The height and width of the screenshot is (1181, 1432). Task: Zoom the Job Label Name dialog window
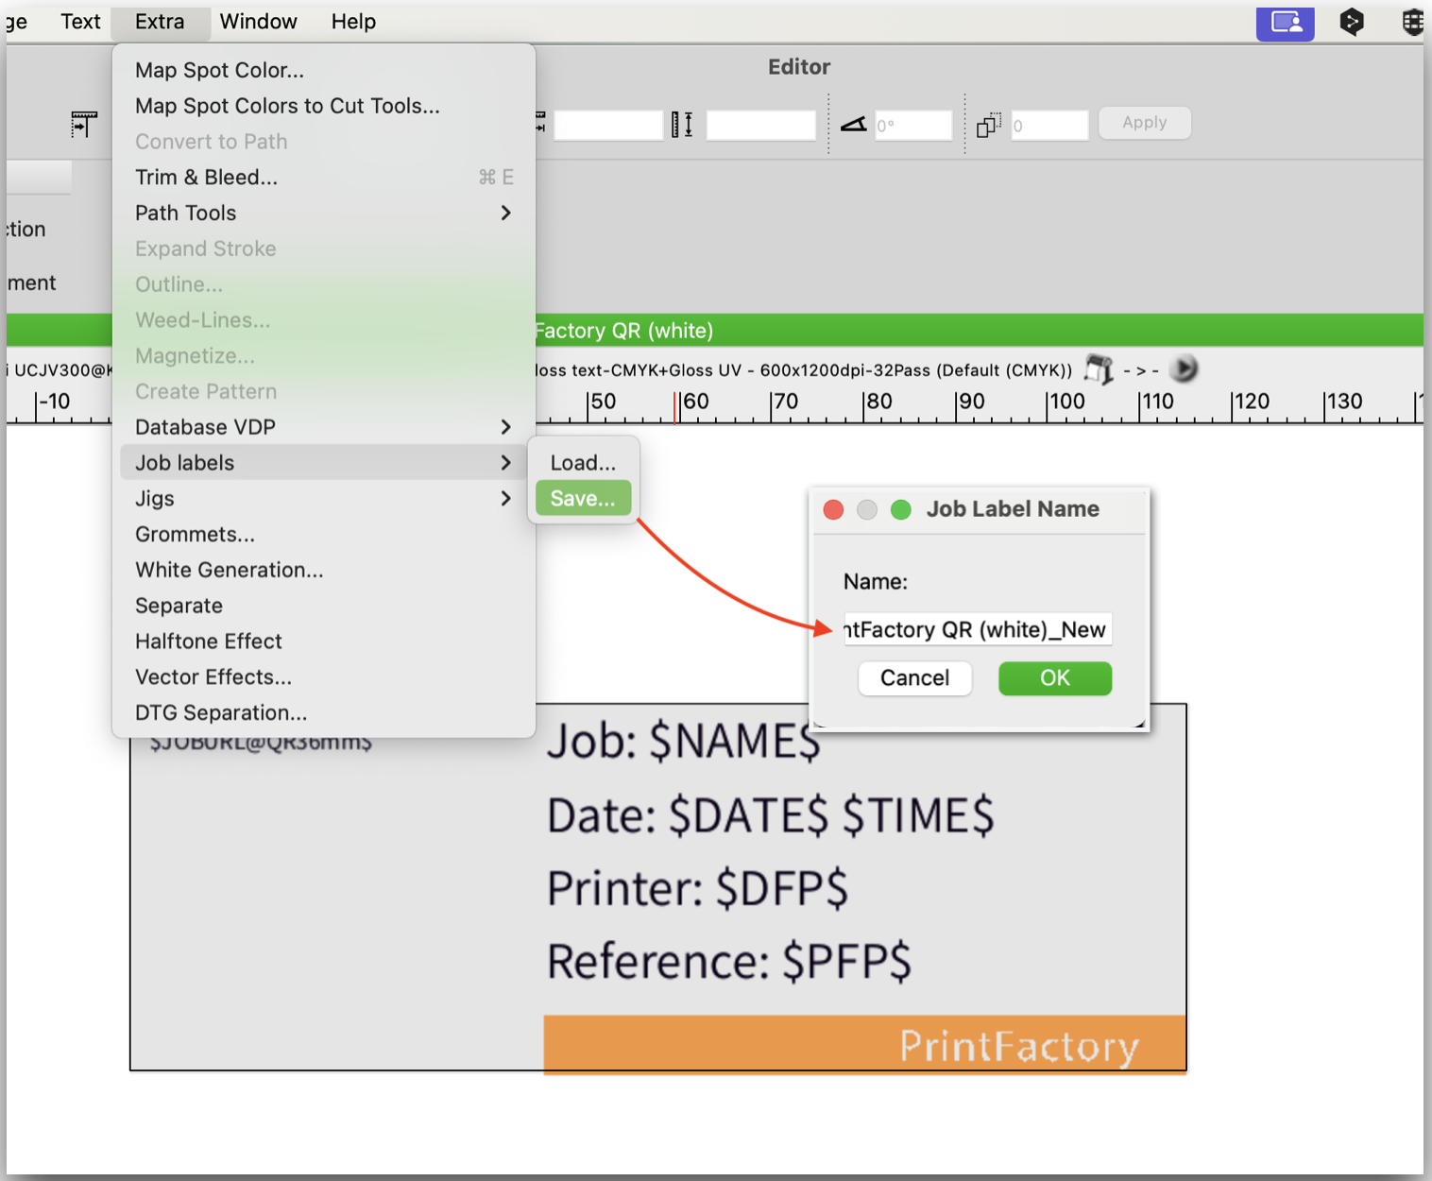click(x=901, y=510)
